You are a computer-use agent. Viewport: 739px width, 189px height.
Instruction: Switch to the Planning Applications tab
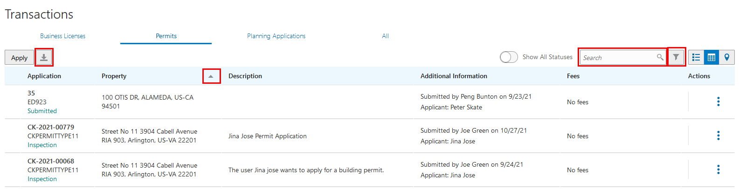276,36
